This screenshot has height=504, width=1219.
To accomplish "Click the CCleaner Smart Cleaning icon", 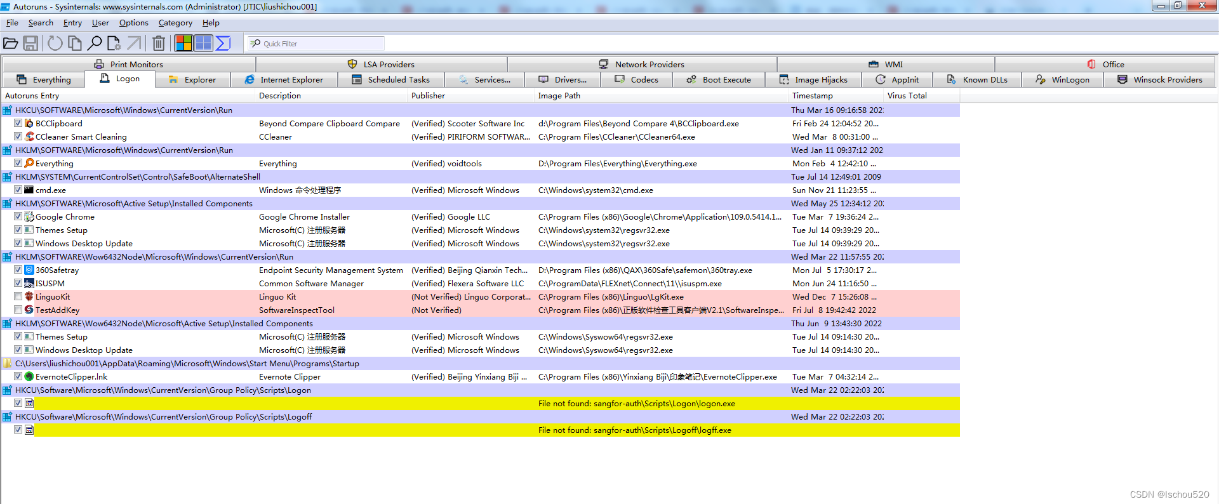I will tap(29, 136).
